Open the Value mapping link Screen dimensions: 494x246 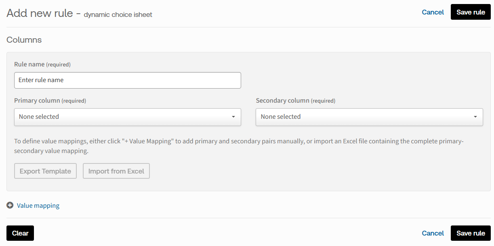click(38, 206)
